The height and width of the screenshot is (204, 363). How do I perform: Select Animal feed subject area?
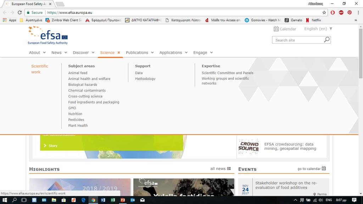[78, 73]
